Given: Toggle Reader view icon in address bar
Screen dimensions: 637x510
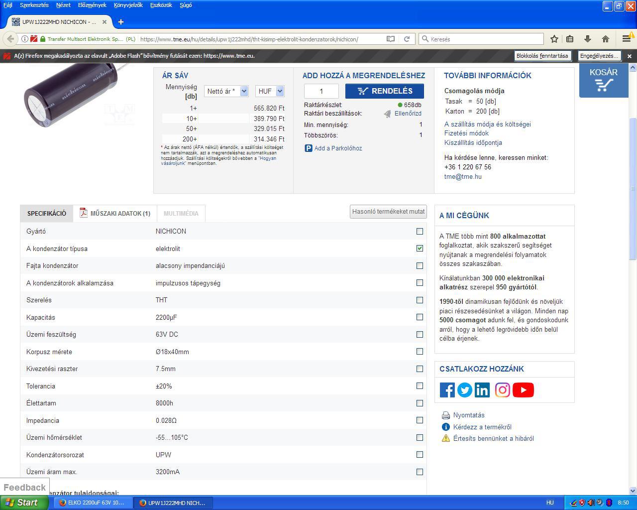Looking at the screenshot, I should coord(391,39).
